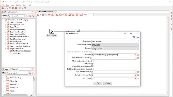Image resolution: width=173 pixels, height=97 pixels.
Task: Click the Project Explorer search field
Action: (16, 16)
